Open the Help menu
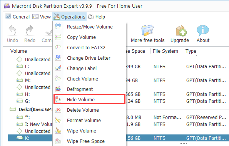Viewport: 229px width, 146px height. (97, 17)
